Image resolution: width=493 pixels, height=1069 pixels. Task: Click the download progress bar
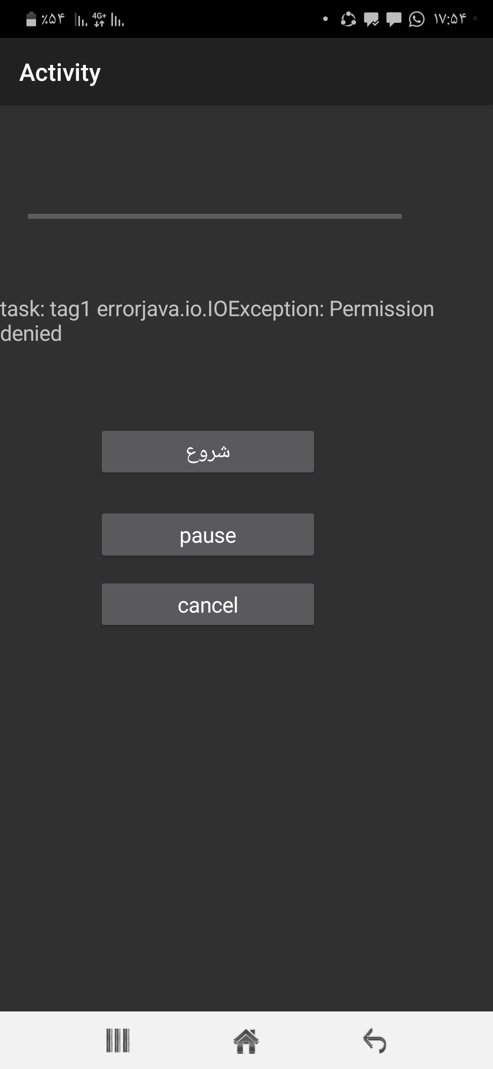click(215, 216)
